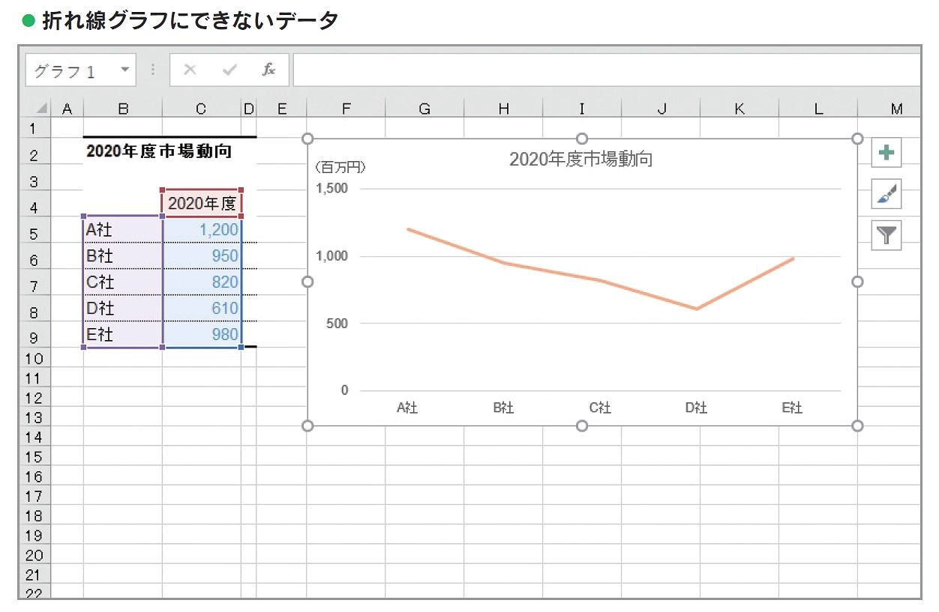939x612 pixels.
Task: Click the 1,500 vertical axis label
Action: 331,188
